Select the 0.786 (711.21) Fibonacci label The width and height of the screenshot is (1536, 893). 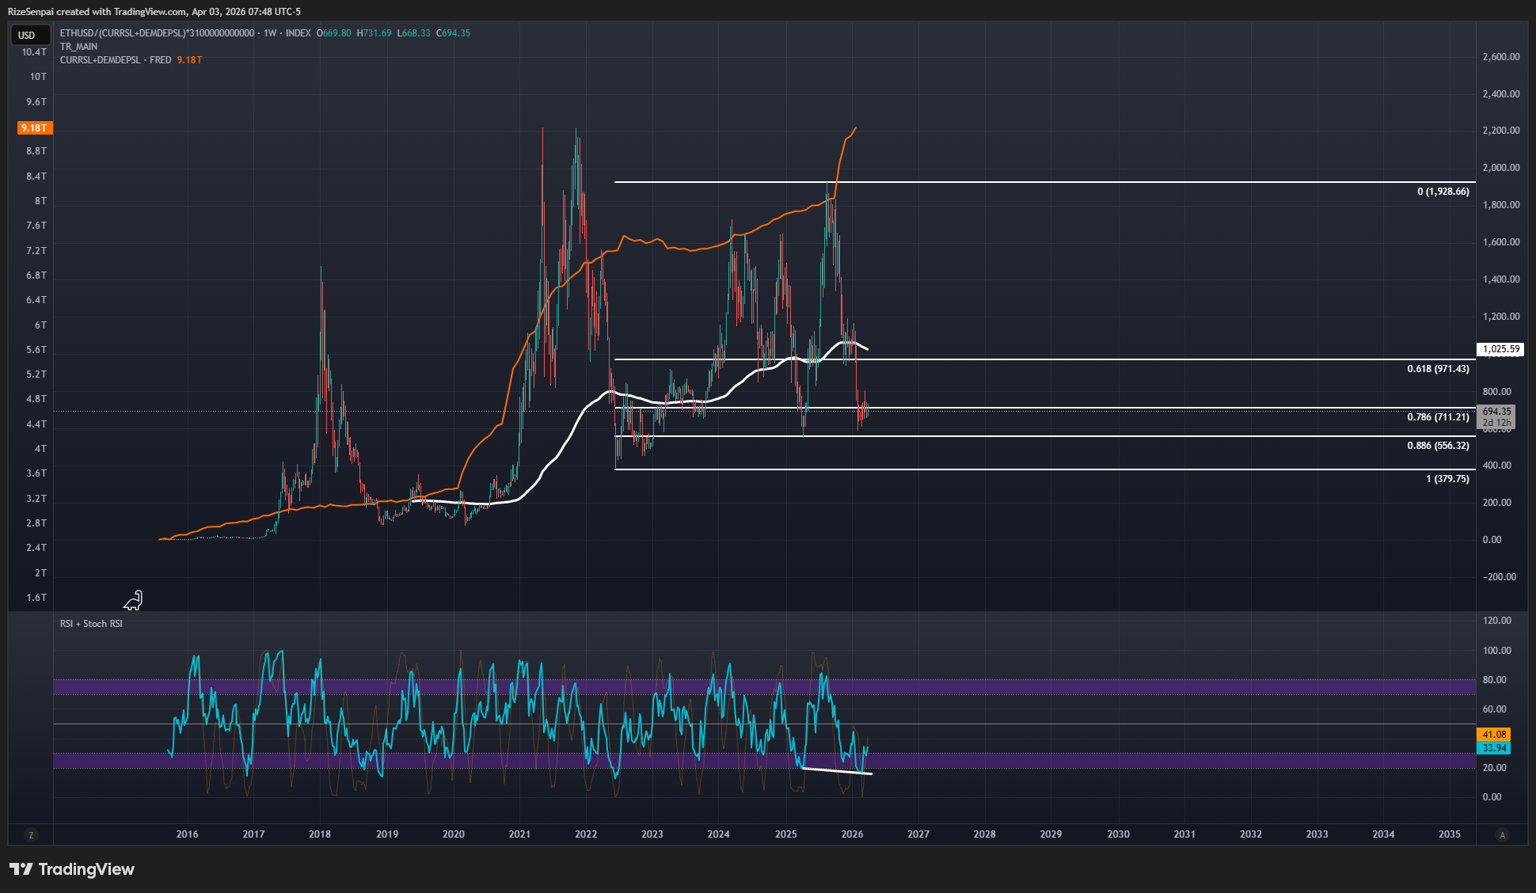(x=1438, y=417)
